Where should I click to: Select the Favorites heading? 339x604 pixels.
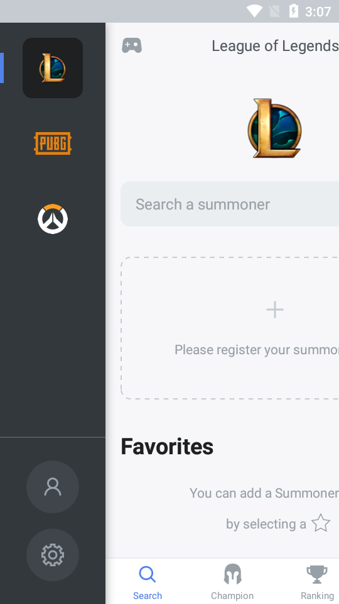(x=167, y=447)
